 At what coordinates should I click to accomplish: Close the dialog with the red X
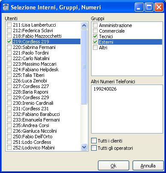(159, 7)
